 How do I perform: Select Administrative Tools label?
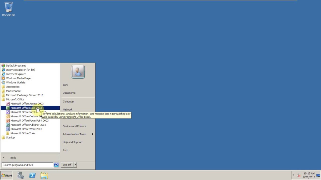tap(74, 134)
